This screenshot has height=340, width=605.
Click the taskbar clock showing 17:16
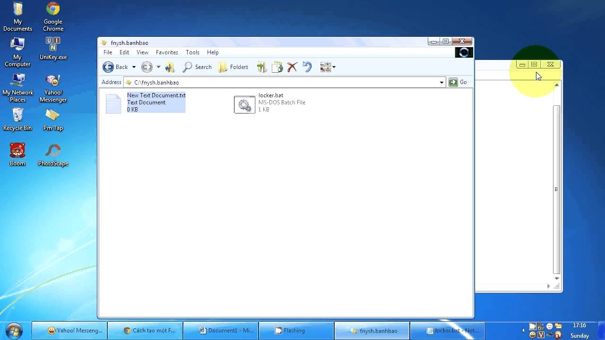click(579, 325)
